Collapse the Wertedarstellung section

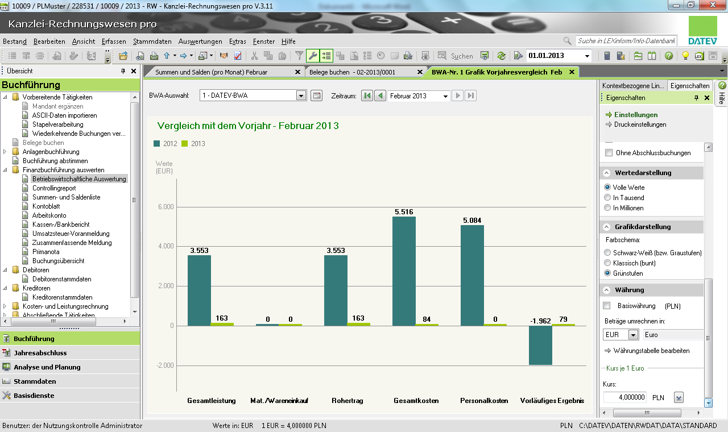(x=606, y=173)
